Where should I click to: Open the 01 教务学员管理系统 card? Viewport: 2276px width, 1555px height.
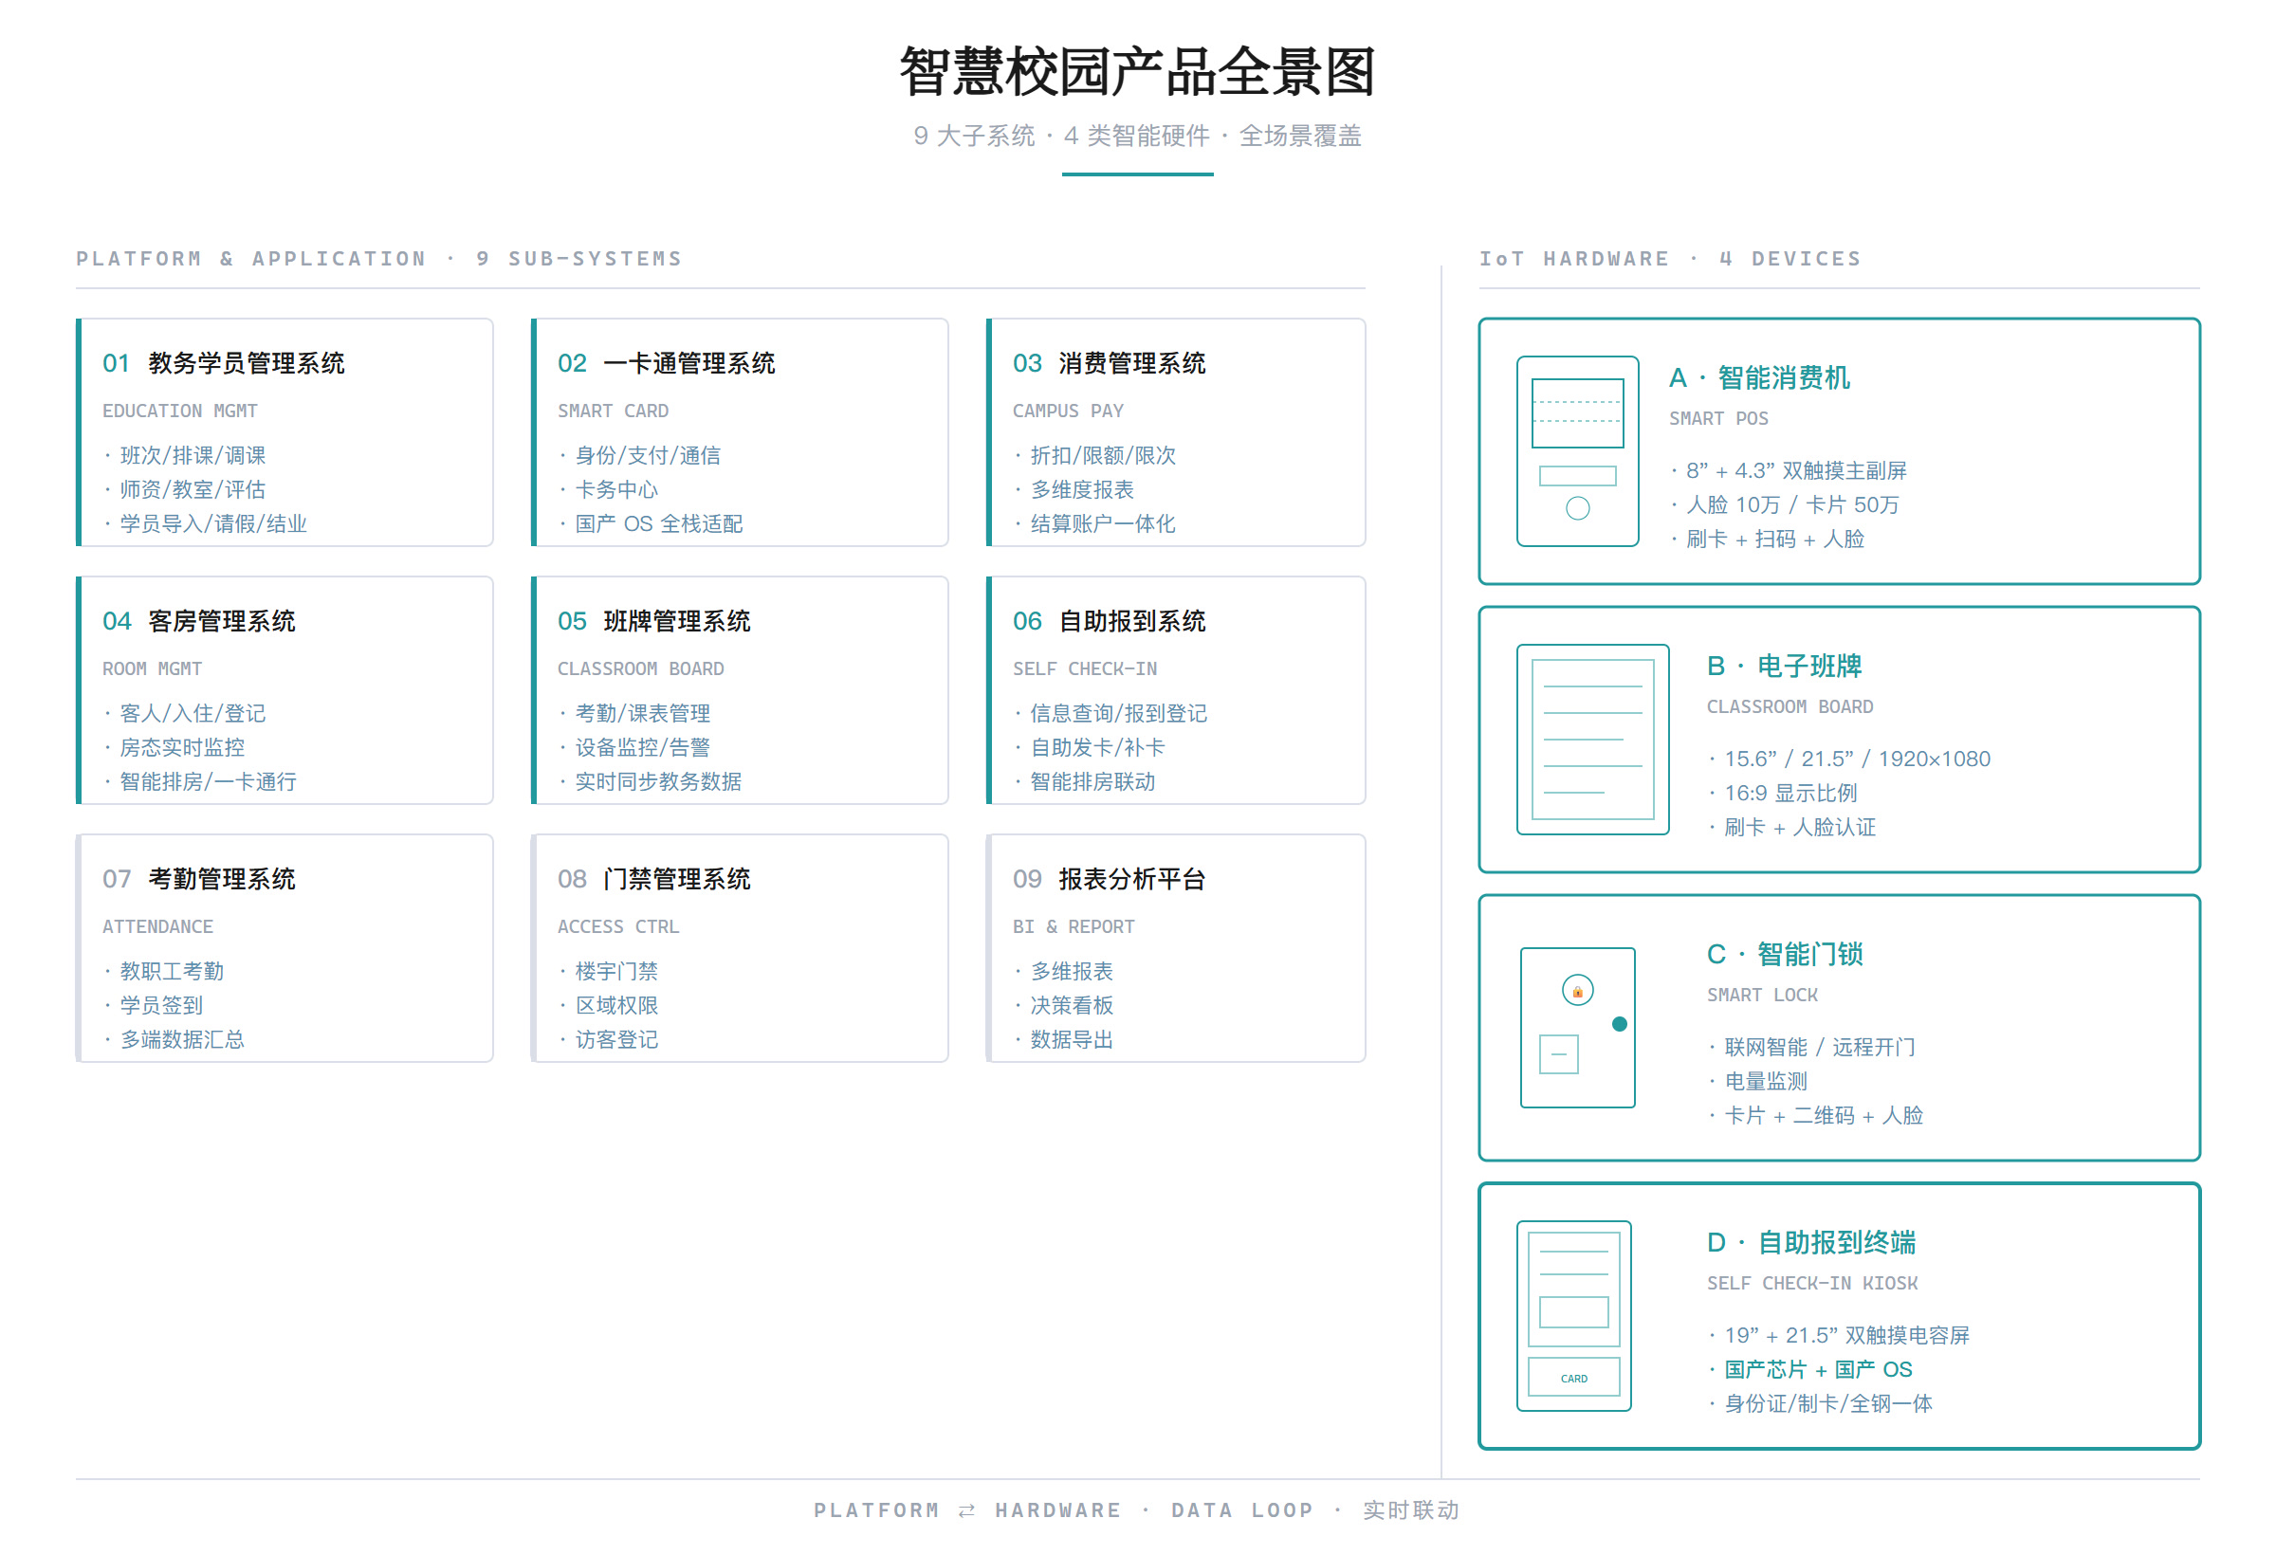[x=284, y=431]
